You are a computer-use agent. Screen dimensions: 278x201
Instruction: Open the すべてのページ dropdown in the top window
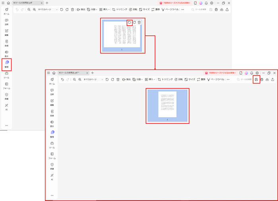(48, 10)
